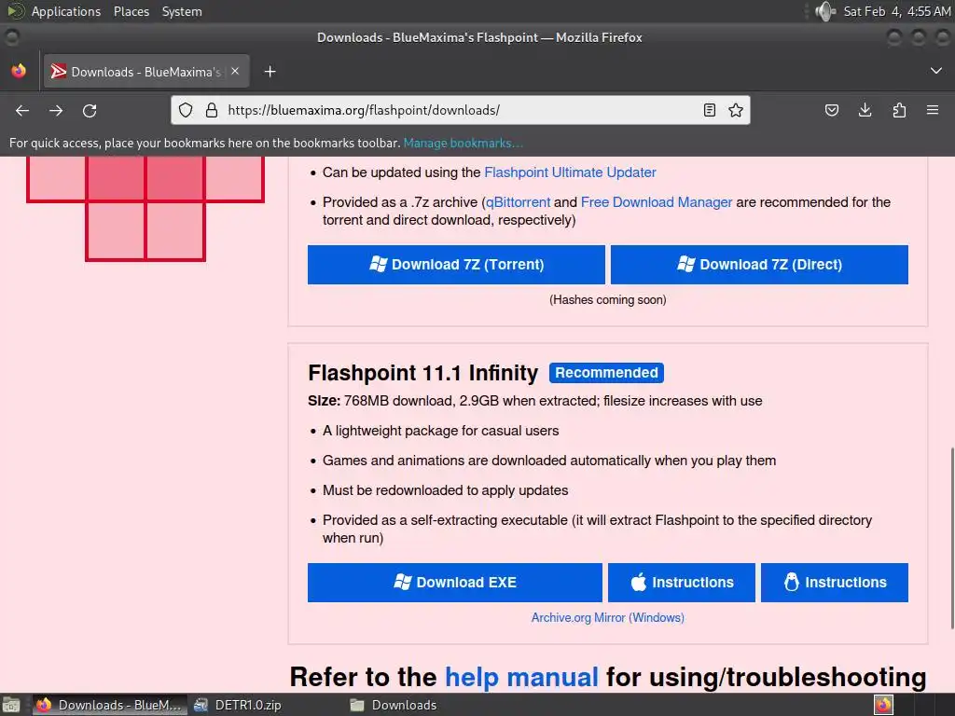Open the extensions puzzle icon
Viewport: 955px width, 716px height.
pyautogui.click(x=899, y=110)
